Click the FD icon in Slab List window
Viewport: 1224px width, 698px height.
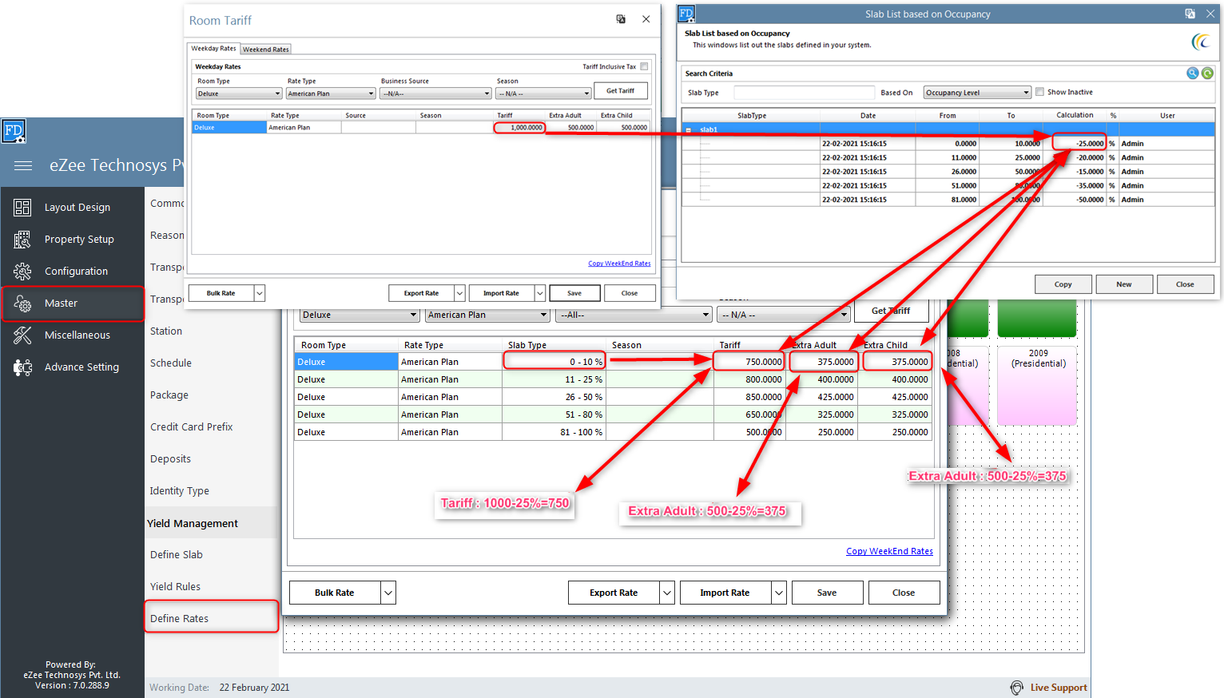(686, 14)
